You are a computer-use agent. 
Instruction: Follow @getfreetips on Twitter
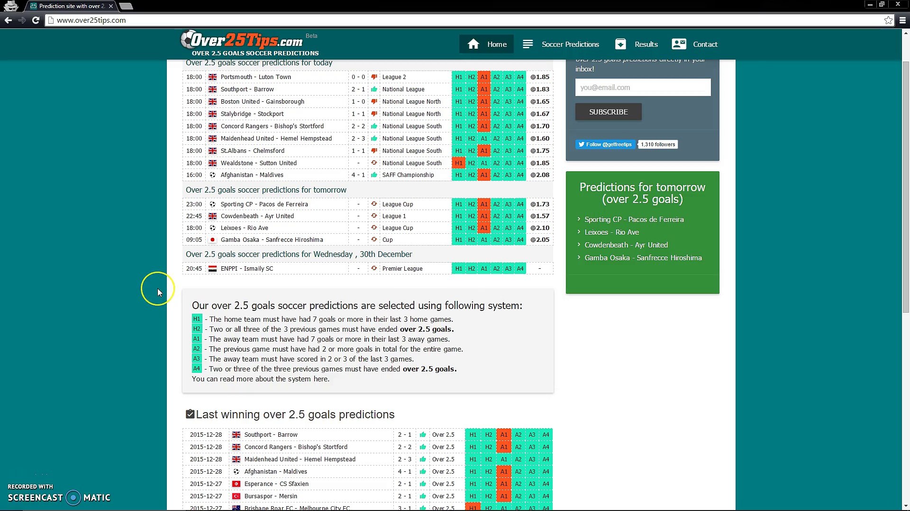[604, 144]
